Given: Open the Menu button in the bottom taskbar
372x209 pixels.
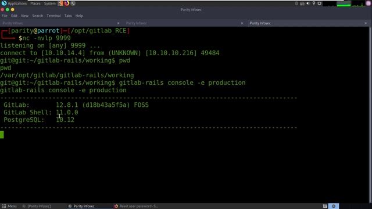Looking at the screenshot, I should pos(9,206).
